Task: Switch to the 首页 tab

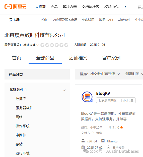Action: point(17,58)
